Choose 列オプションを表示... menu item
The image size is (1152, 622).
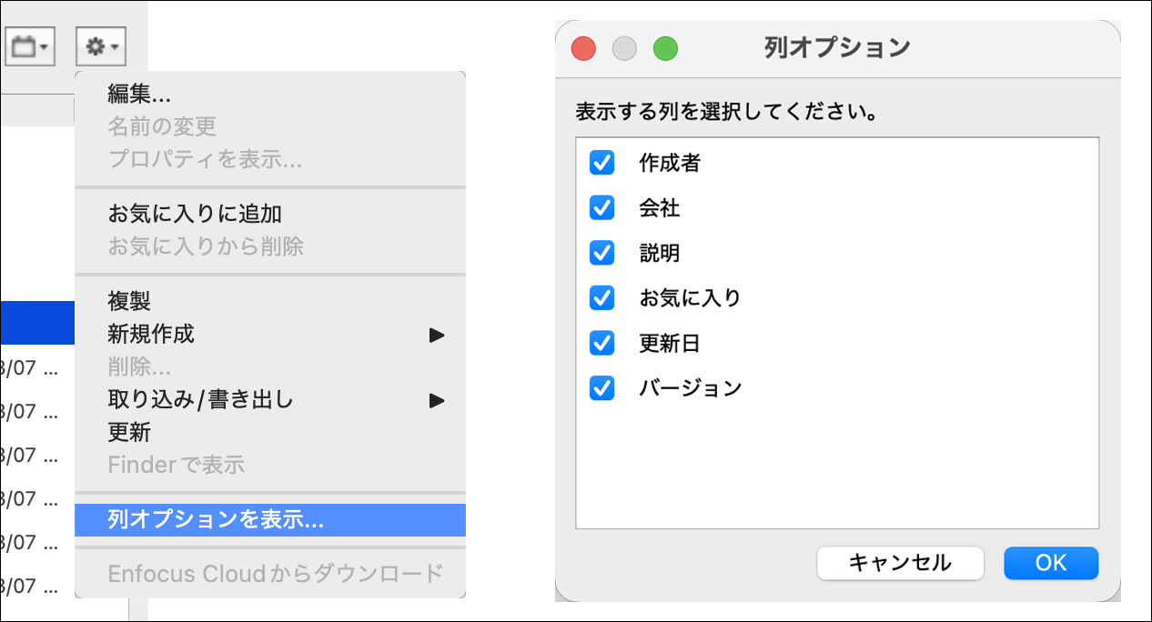tap(216, 520)
